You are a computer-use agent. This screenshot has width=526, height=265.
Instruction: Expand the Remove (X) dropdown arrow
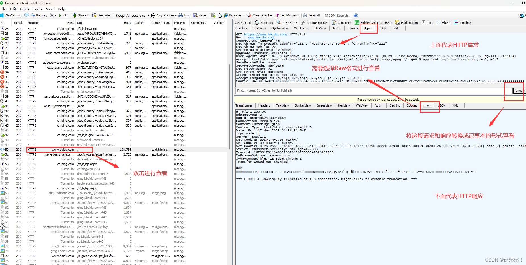point(56,16)
